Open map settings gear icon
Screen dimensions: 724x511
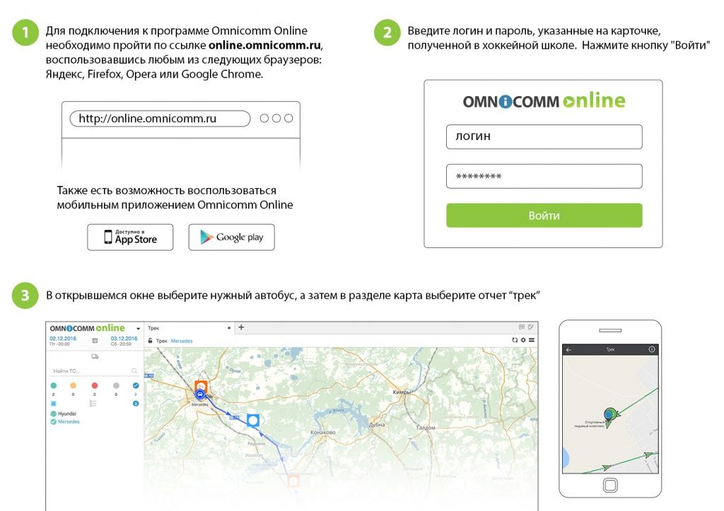click(x=523, y=340)
